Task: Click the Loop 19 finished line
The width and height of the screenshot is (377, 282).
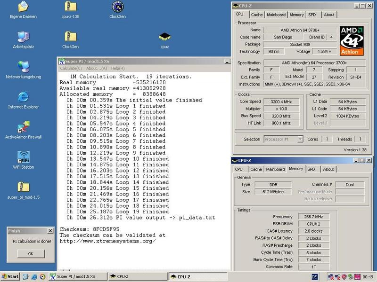Action: tap(118, 212)
